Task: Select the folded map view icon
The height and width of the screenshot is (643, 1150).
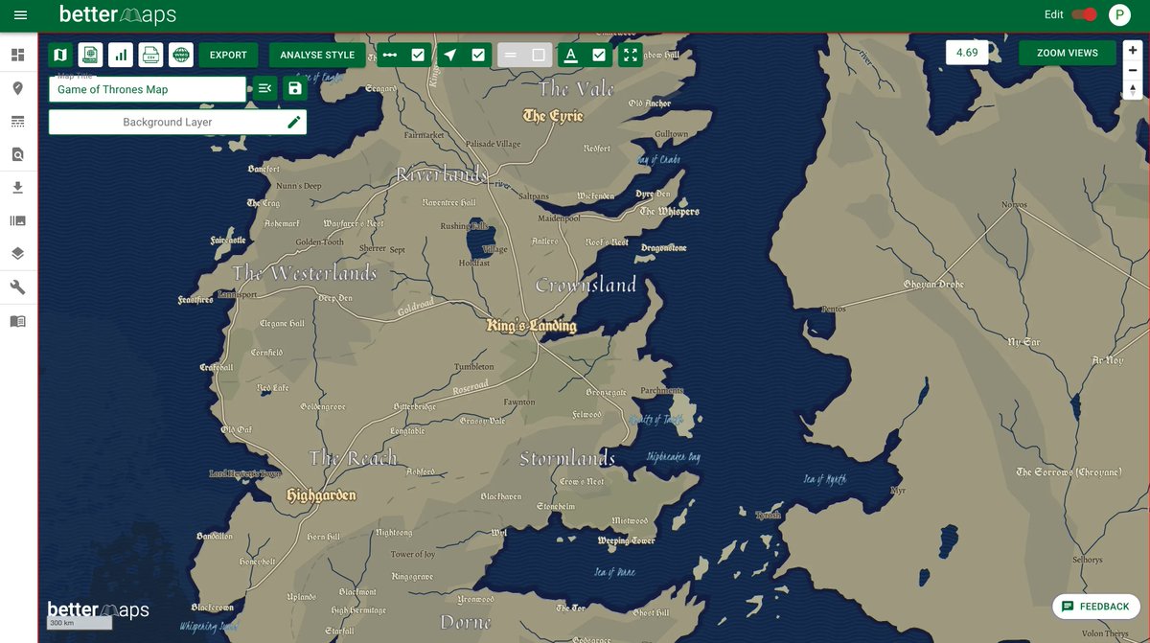Action: coord(60,55)
